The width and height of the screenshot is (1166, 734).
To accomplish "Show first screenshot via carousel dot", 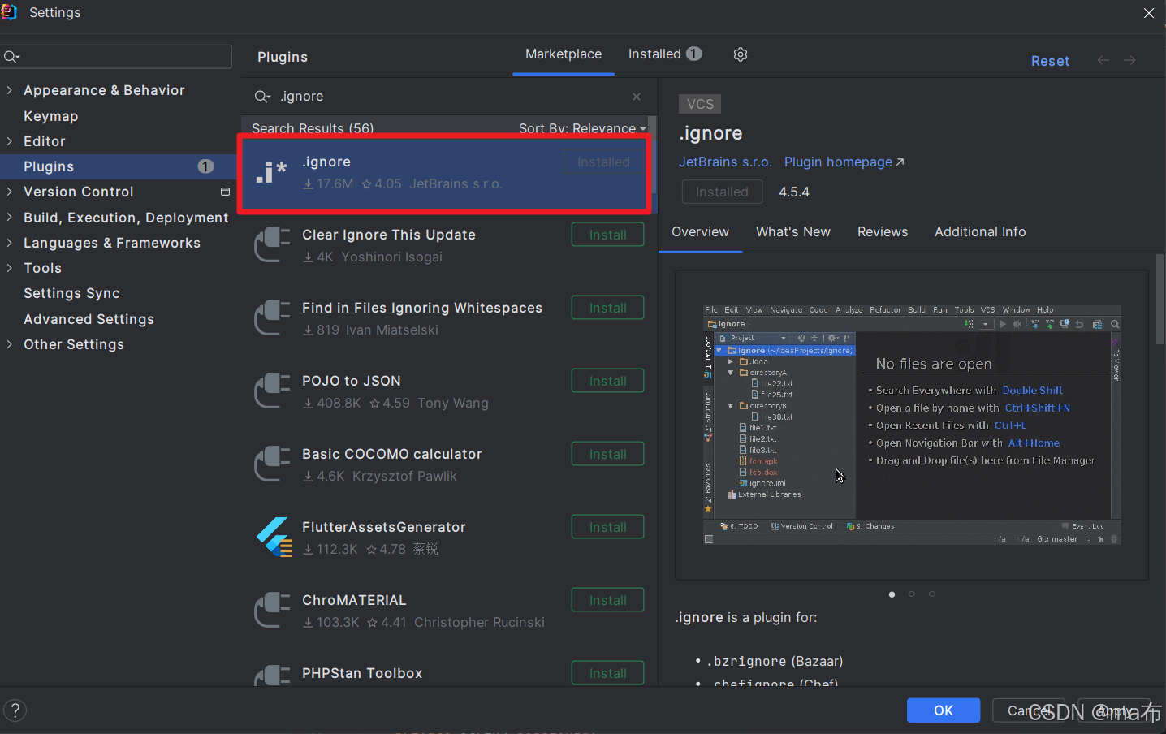I will point(892,594).
